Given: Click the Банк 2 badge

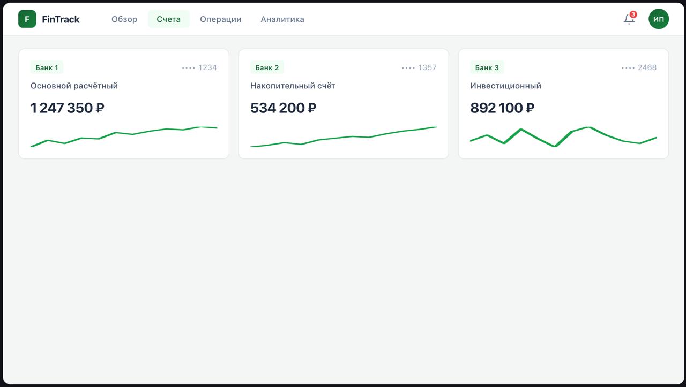Looking at the screenshot, I should pyautogui.click(x=267, y=67).
